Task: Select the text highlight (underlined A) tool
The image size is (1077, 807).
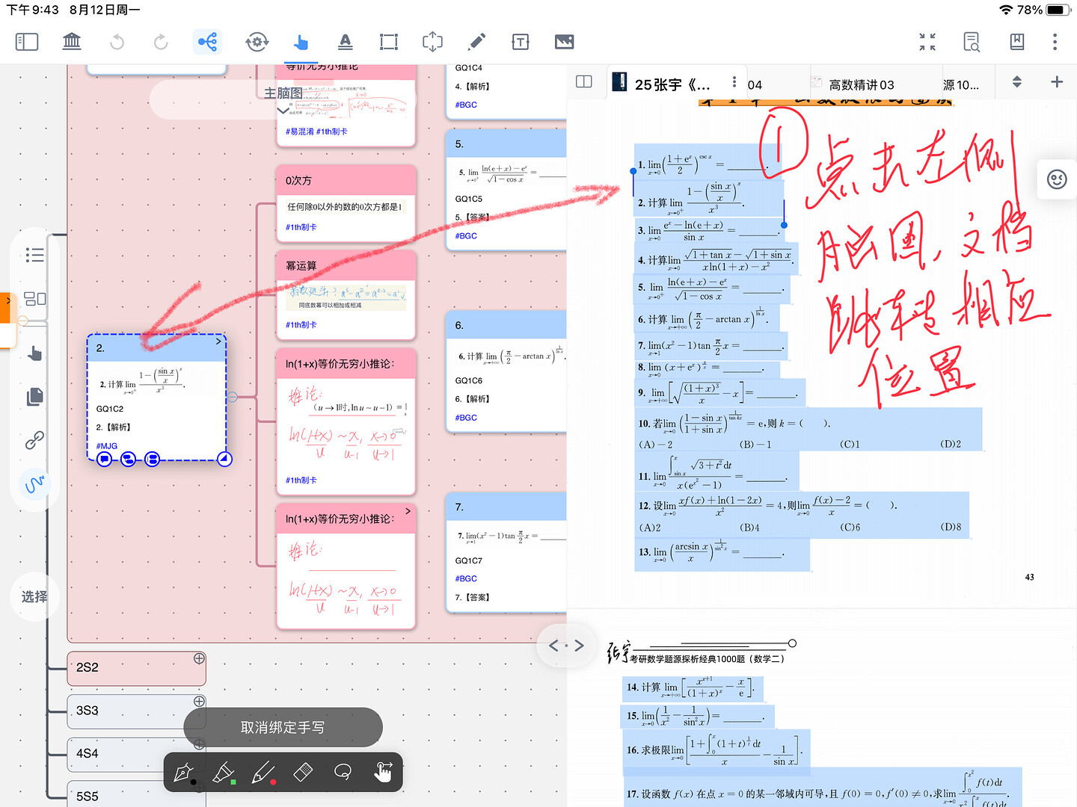Action: [x=345, y=42]
